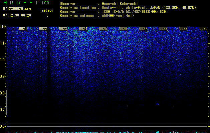Click the 0024 time marker
Viewport: 210px width, 133px height.
(x=83, y=29)
